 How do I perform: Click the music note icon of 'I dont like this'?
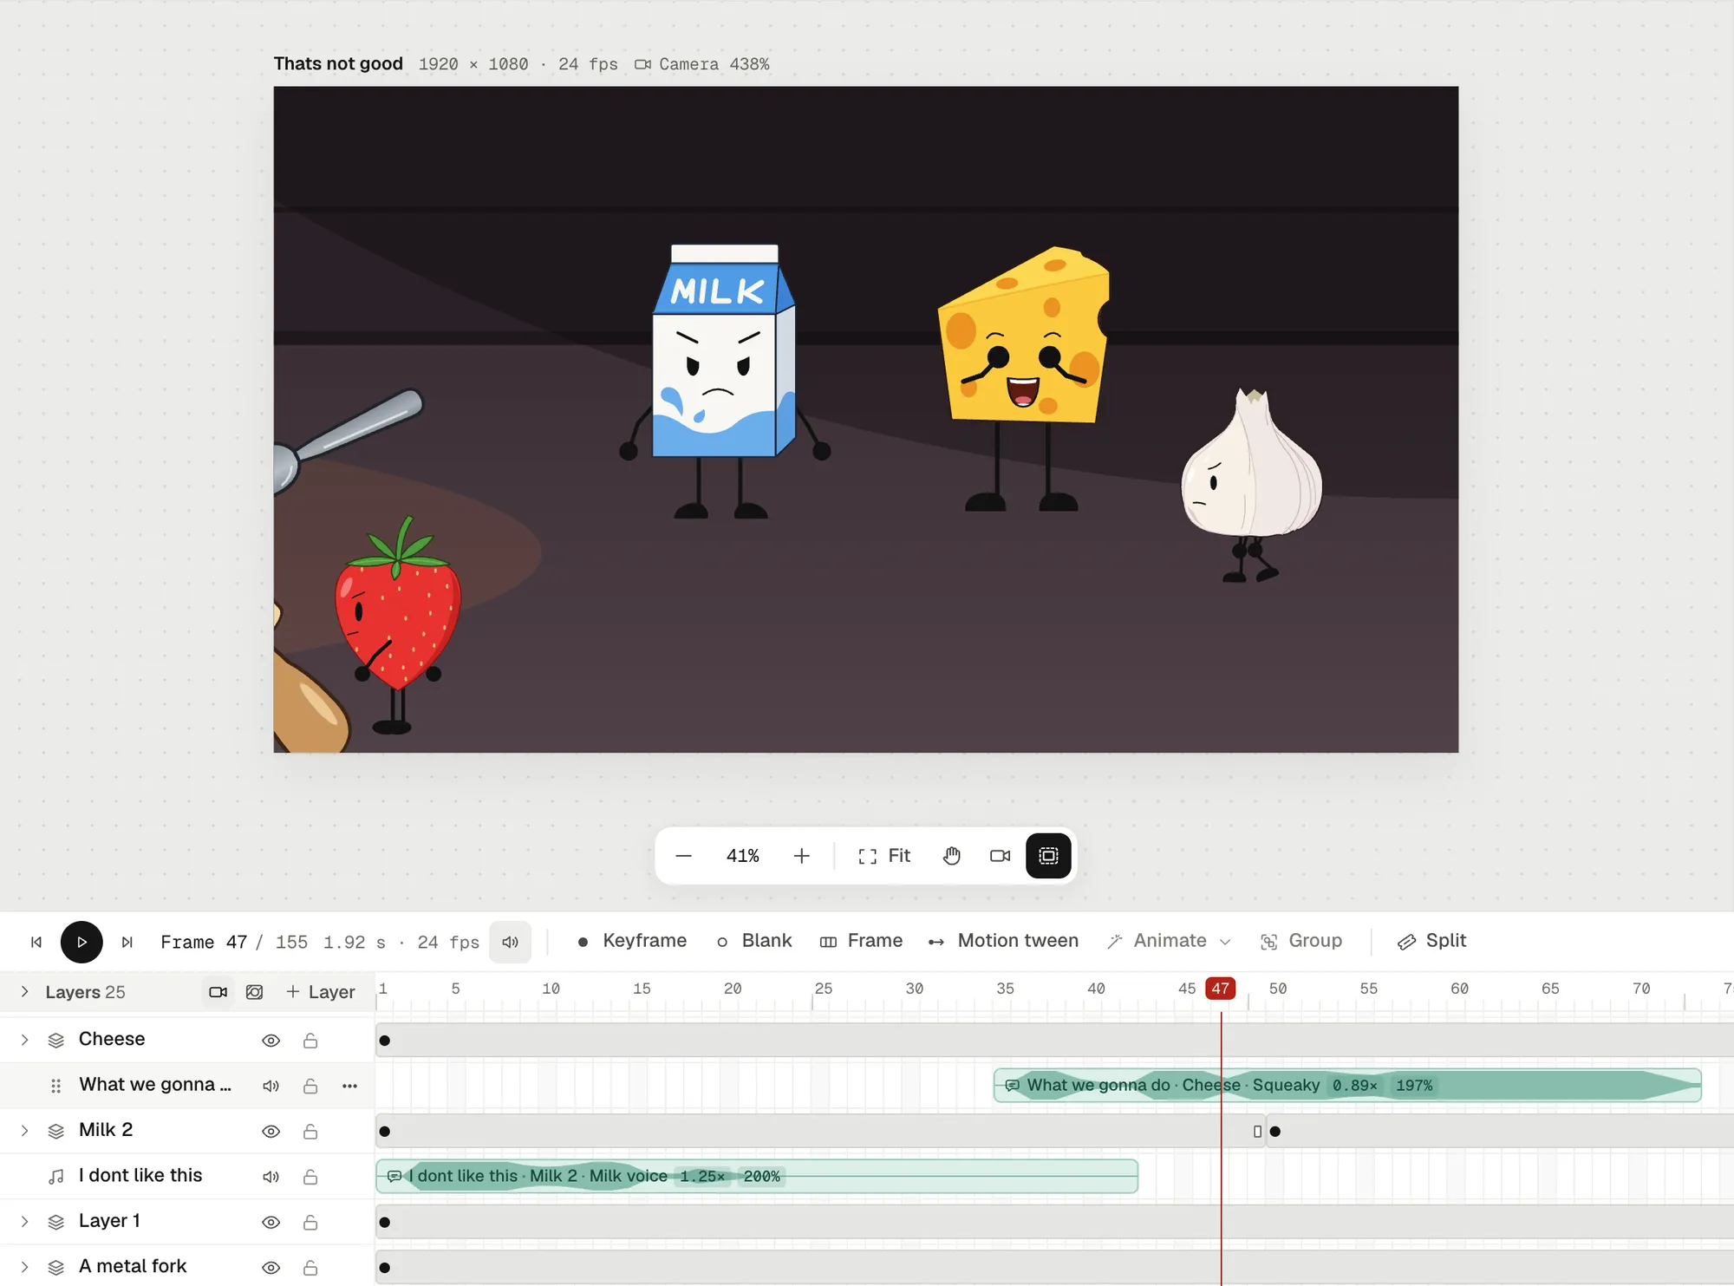[56, 1177]
